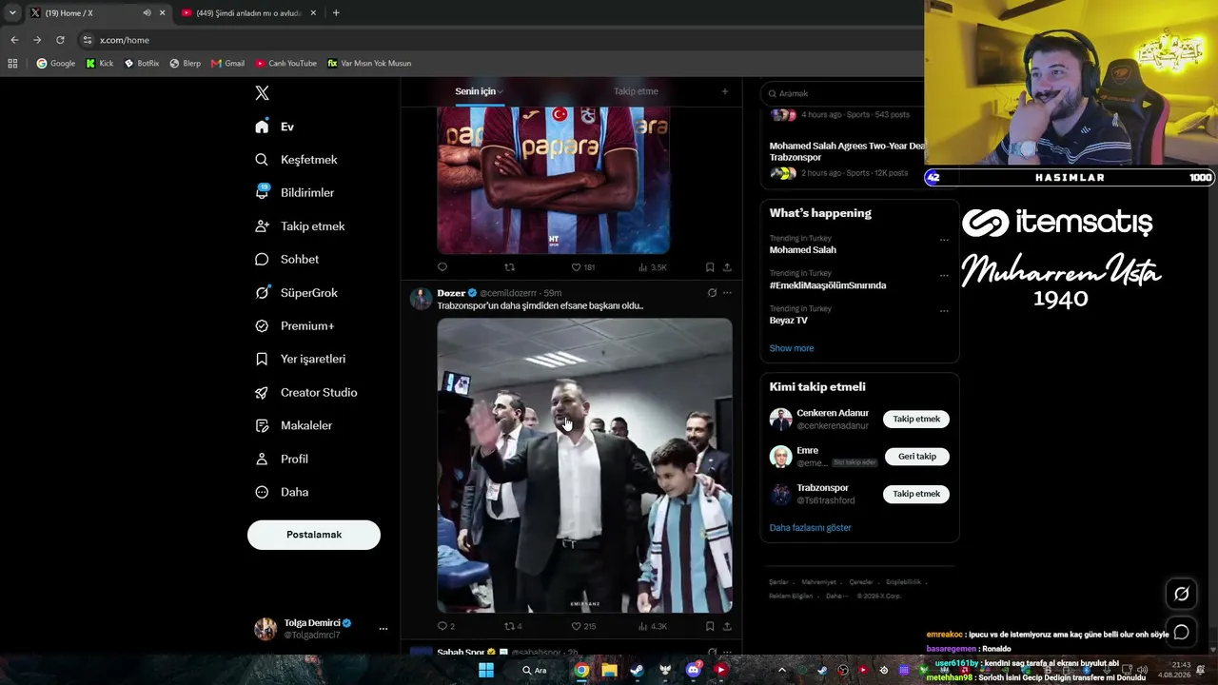1218x685 pixels.
Task: Go to Ev home in sidebar
Action: coord(275,127)
